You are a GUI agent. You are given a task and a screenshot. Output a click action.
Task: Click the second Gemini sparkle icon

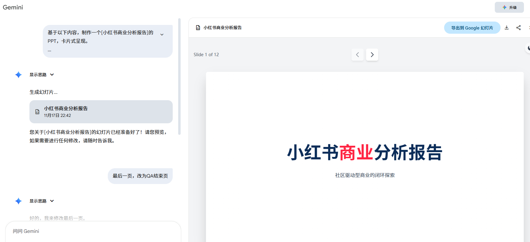click(19, 201)
